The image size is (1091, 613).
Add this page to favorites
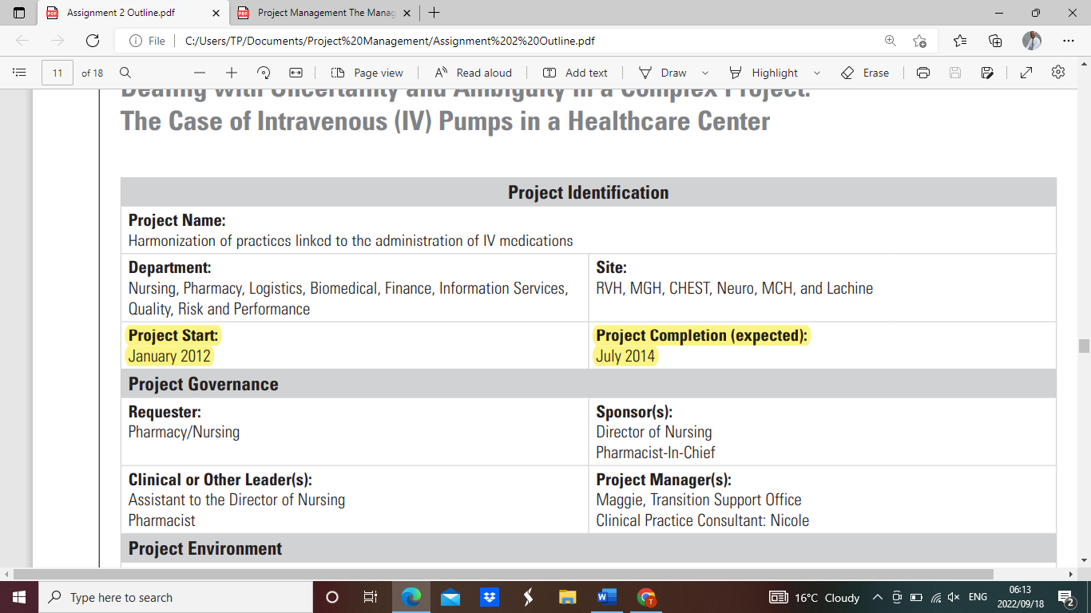919,41
